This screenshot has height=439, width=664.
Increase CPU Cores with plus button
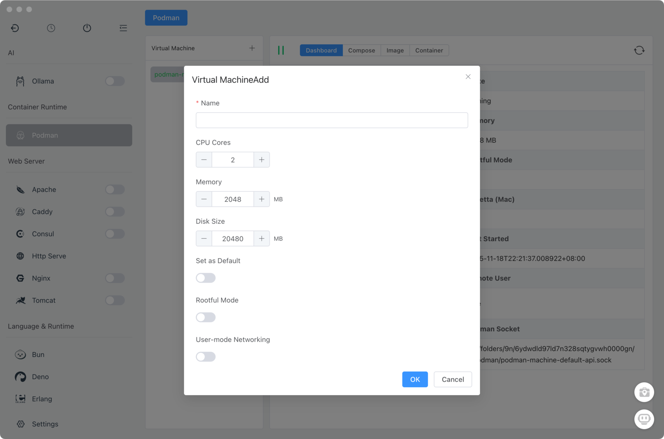click(x=261, y=160)
